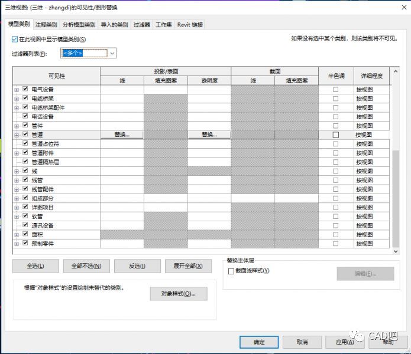Enable halftone for 管道 row
The width and height of the screenshot is (411, 354).
click(336, 135)
